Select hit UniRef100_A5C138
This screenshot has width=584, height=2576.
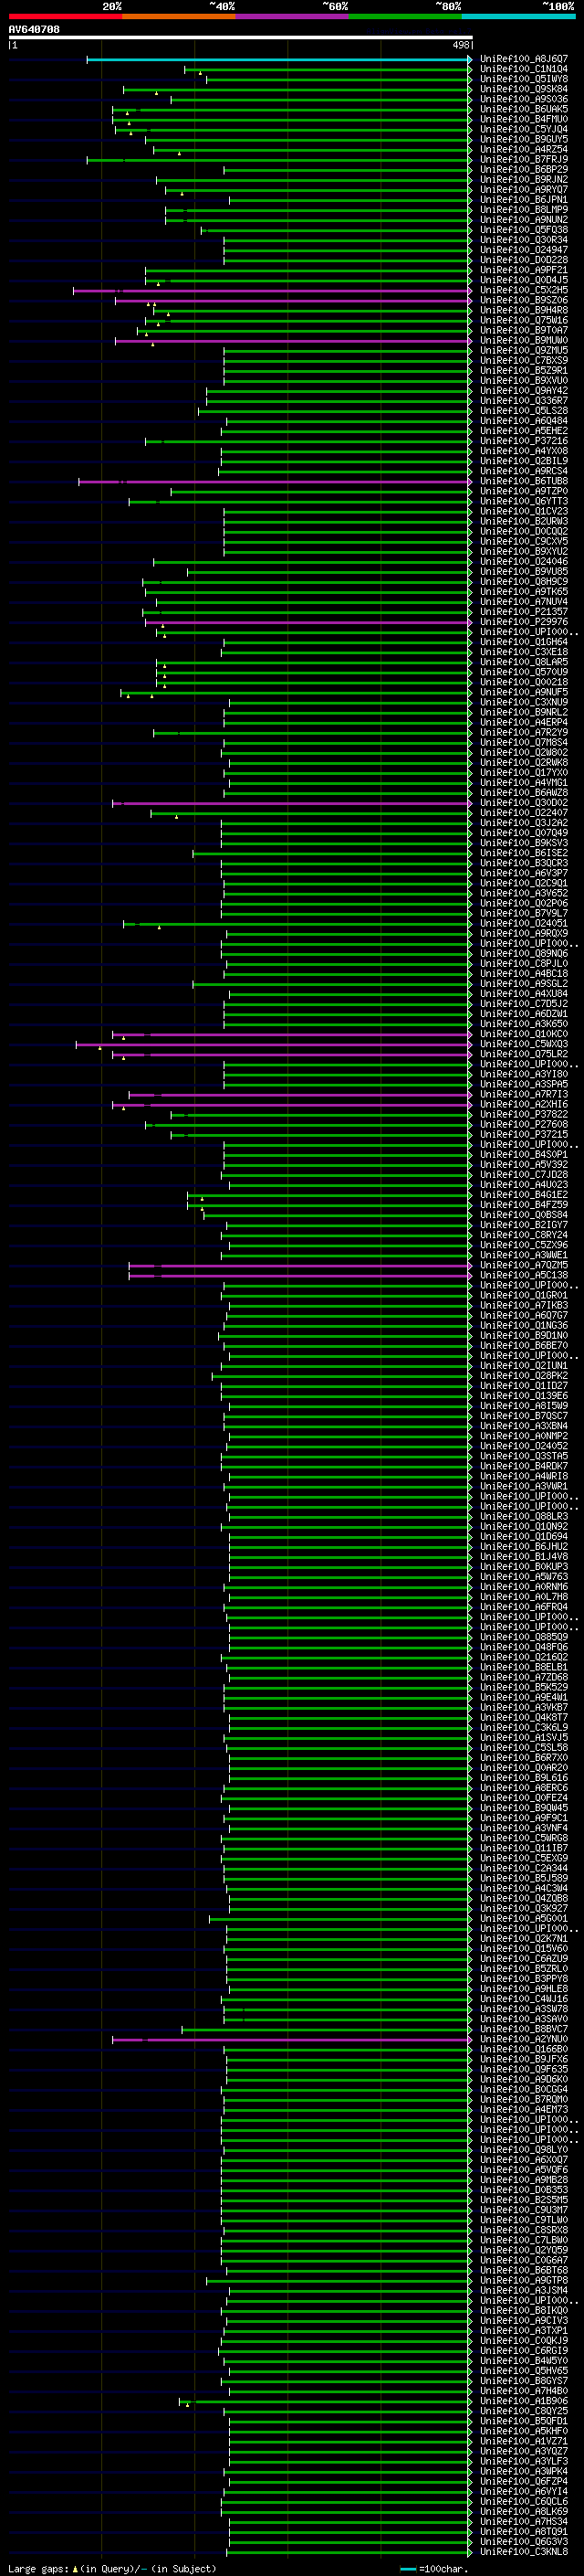523,1275
